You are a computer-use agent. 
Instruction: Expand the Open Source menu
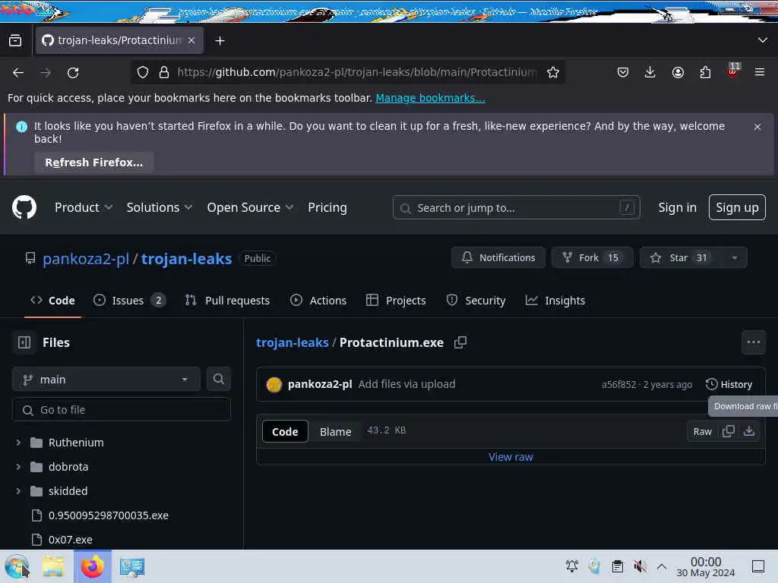pos(250,208)
